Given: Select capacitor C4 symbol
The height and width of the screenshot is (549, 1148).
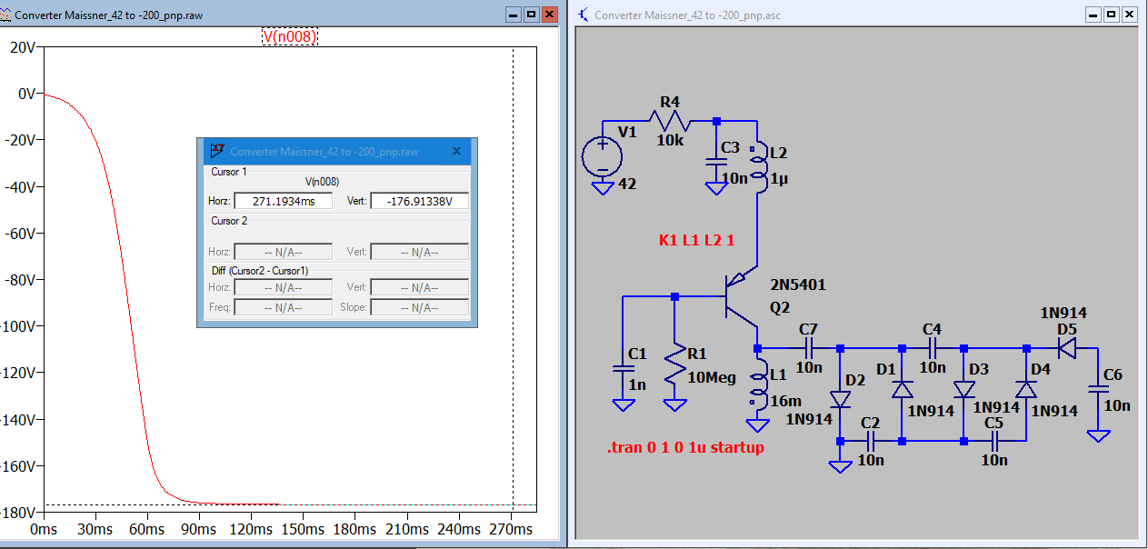Looking at the screenshot, I should pos(933,348).
